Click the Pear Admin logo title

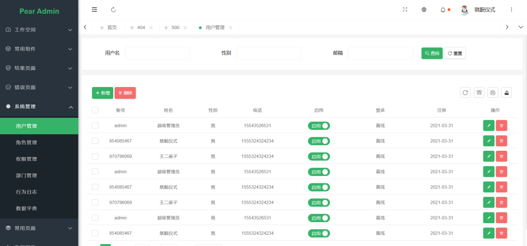pyautogui.click(x=40, y=11)
